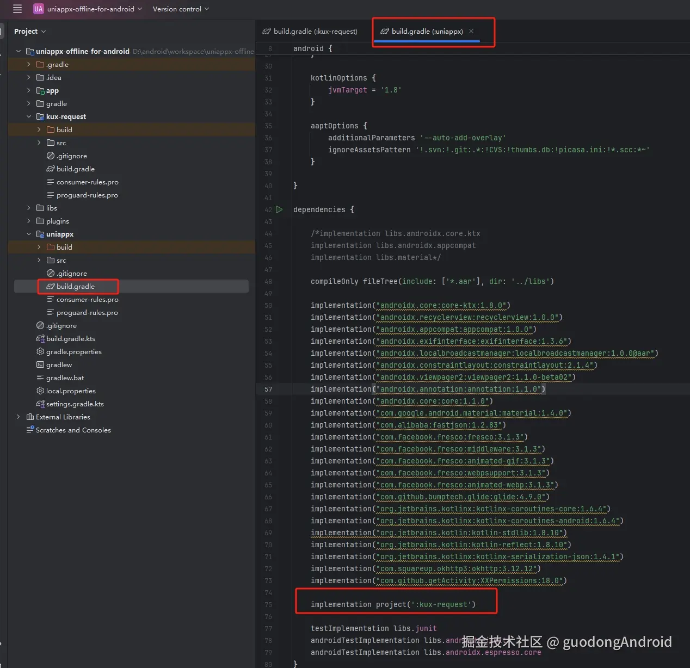Click the settings.gradle.kts file icon
The image size is (690, 668).
coord(40,404)
